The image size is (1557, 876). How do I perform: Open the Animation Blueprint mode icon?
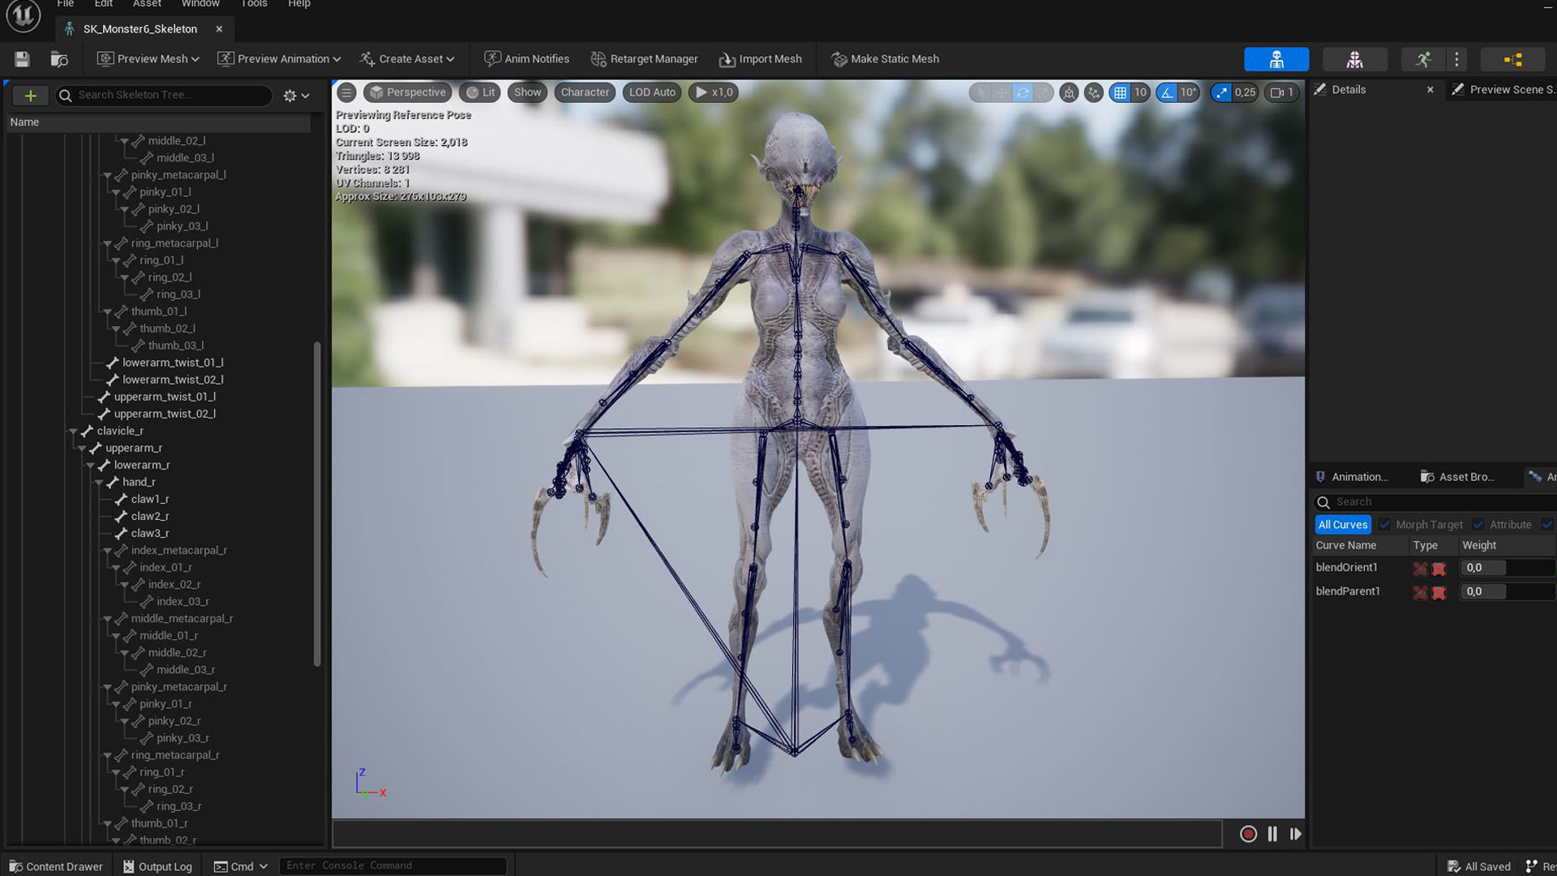pyautogui.click(x=1512, y=59)
